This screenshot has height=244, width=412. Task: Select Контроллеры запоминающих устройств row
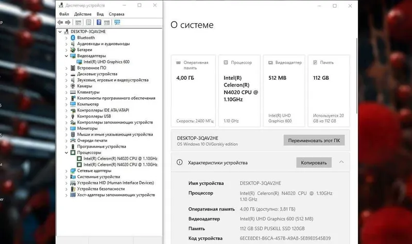point(115,123)
